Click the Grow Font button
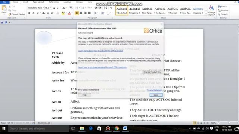This screenshot has height=134, width=239. (54, 8)
